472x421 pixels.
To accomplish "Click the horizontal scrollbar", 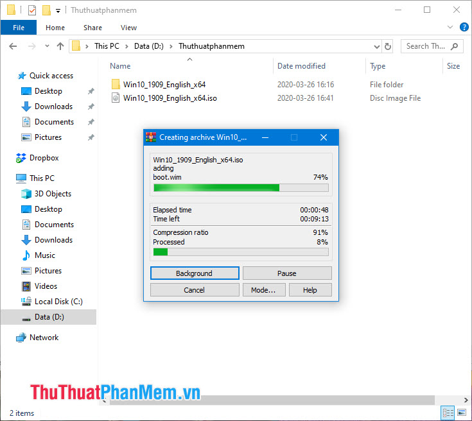I will [x=272, y=400].
